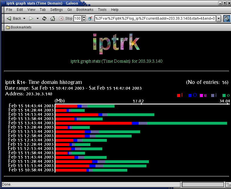Click the 17.02 axis value
231x189 pixels.
[x=138, y=101]
